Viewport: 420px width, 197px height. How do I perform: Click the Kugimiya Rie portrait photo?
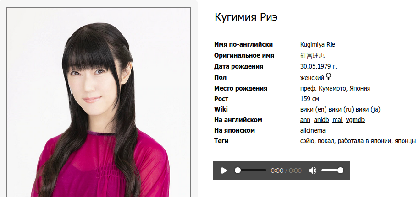point(99,102)
